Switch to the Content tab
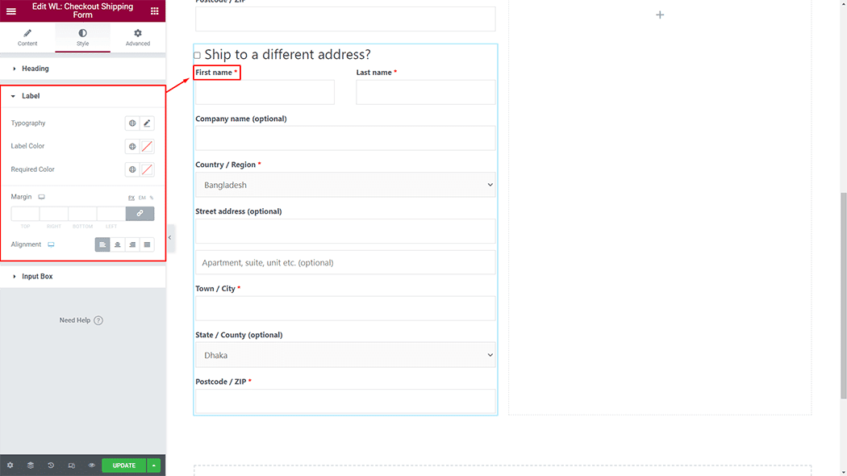 coord(27,37)
